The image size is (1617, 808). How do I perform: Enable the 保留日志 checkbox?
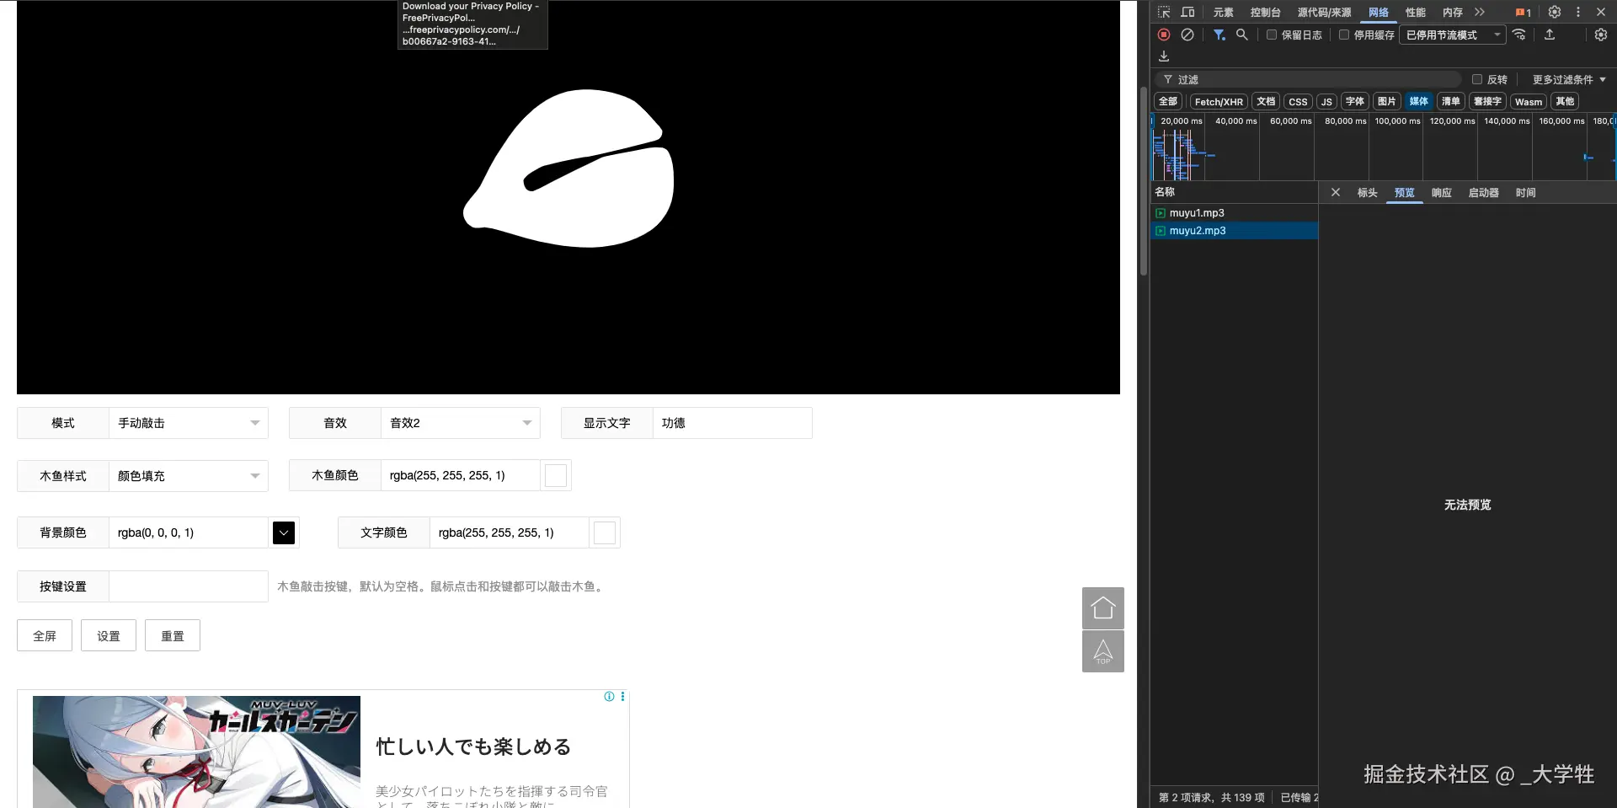(x=1272, y=35)
